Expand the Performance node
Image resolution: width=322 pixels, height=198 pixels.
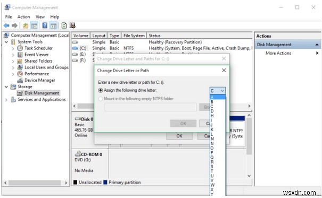click(13, 74)
